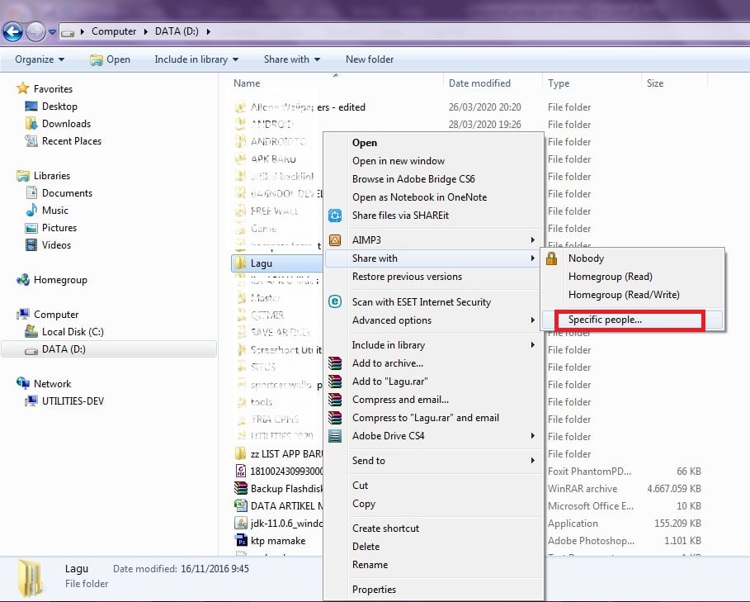Click the WinRAR icon beside Add to archive

pos(335,363)
